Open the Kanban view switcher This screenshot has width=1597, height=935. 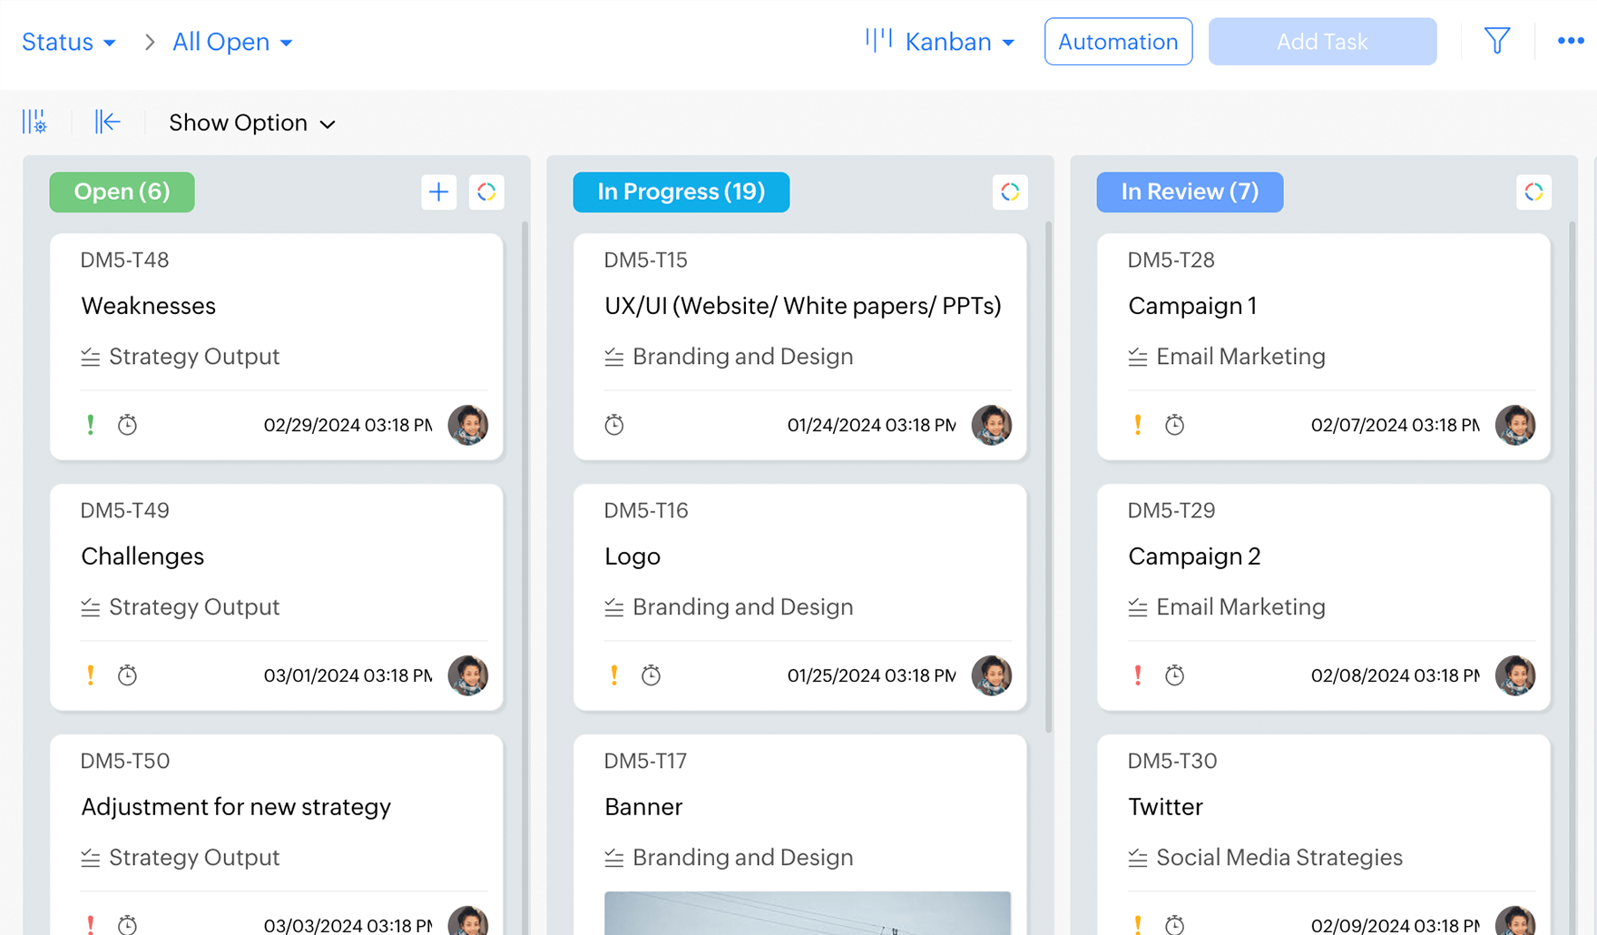click(x=941, y=42)
